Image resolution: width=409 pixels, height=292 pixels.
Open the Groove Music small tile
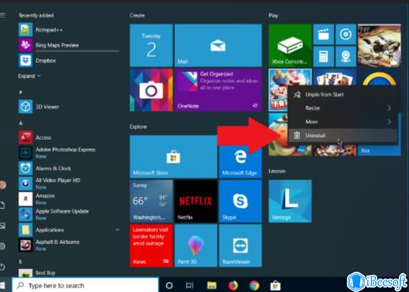pyautogui.click(x=346, y=34)
